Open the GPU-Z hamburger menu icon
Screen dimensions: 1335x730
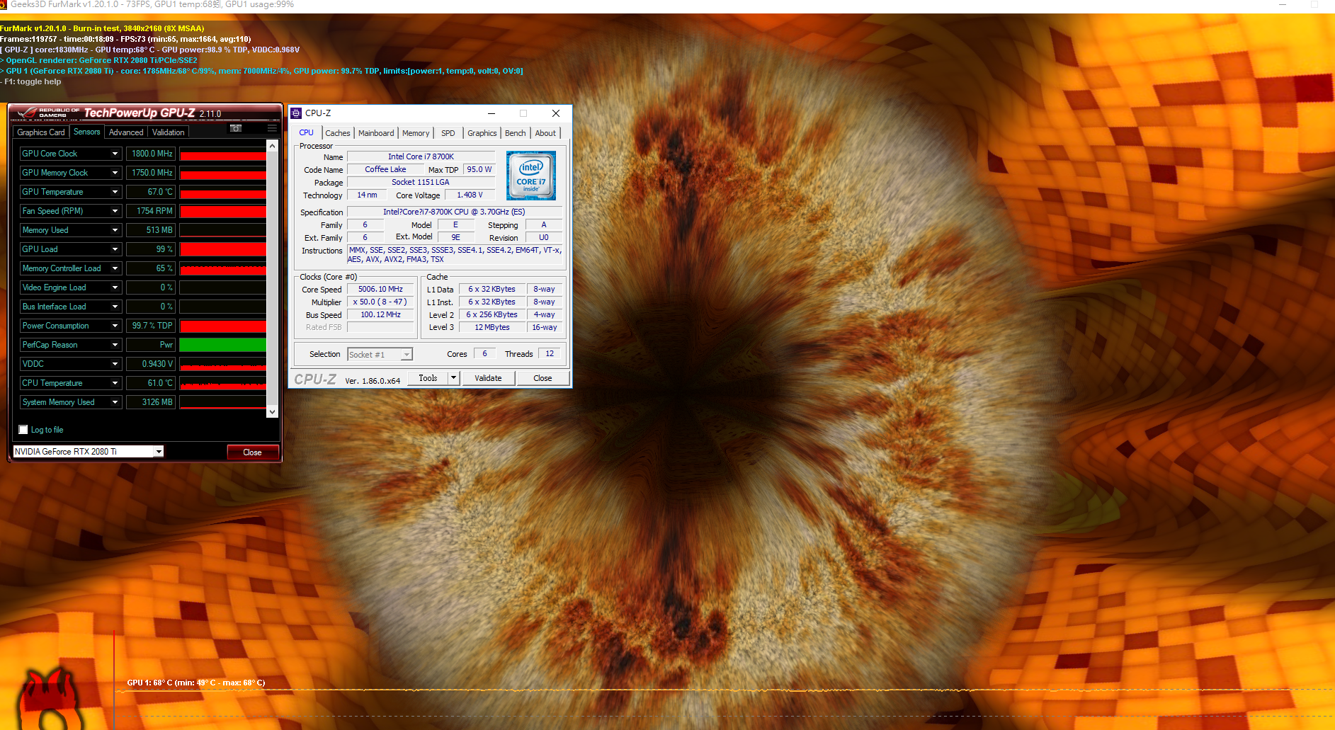[x=272, y=128]
